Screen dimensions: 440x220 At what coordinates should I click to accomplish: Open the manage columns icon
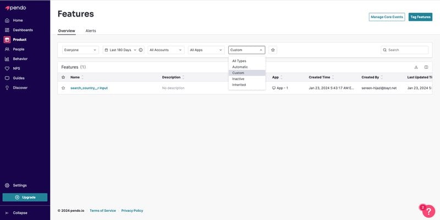point(426,67)
